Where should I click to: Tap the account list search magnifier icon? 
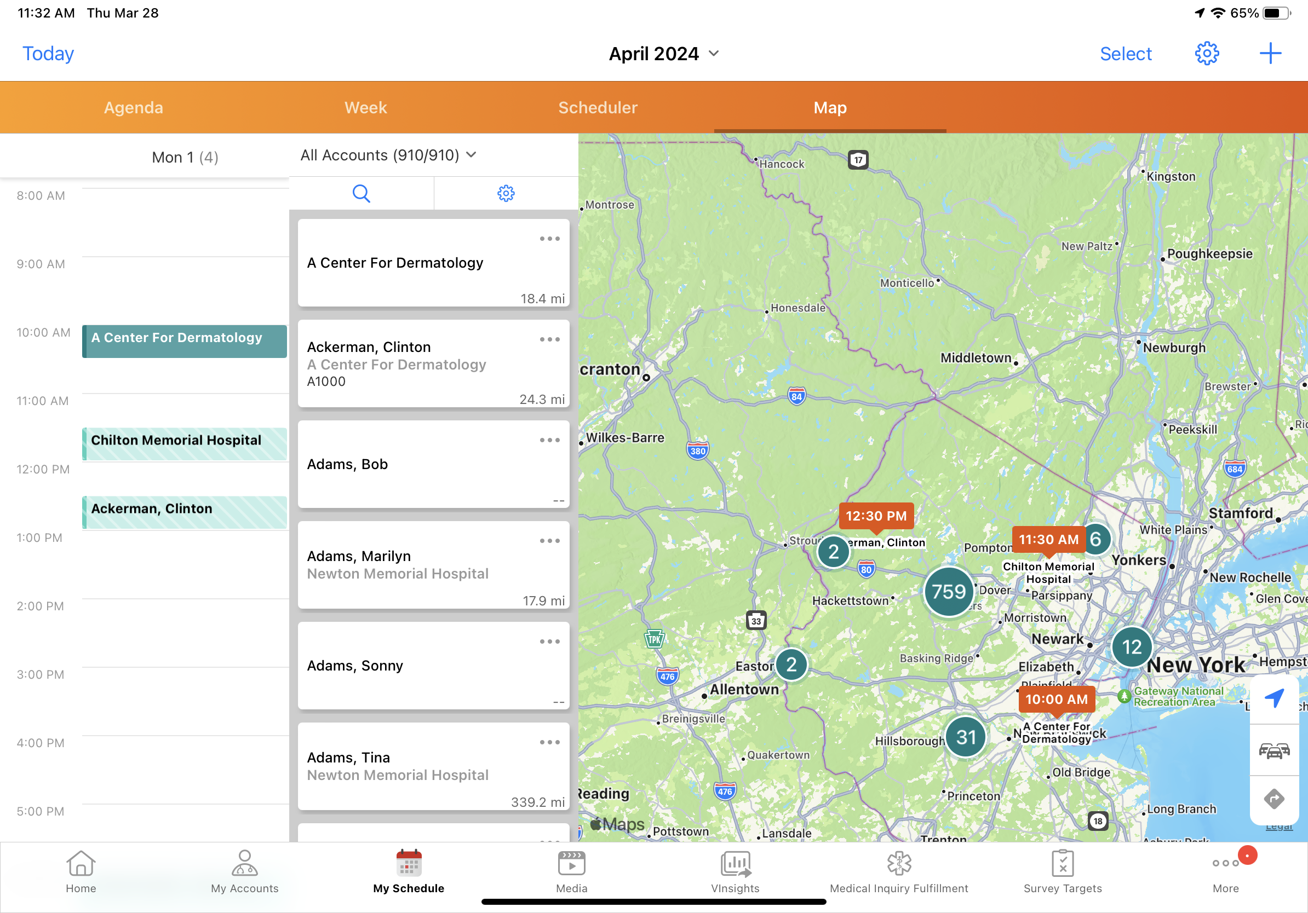(x=361, y=194)
